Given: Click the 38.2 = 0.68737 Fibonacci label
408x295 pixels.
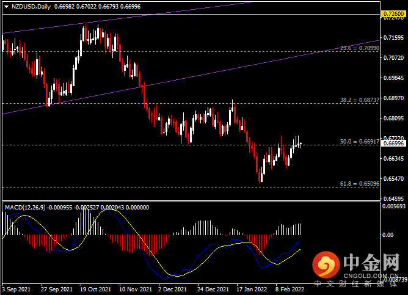Looking at the screenshot, I should (x=360, y=100).
